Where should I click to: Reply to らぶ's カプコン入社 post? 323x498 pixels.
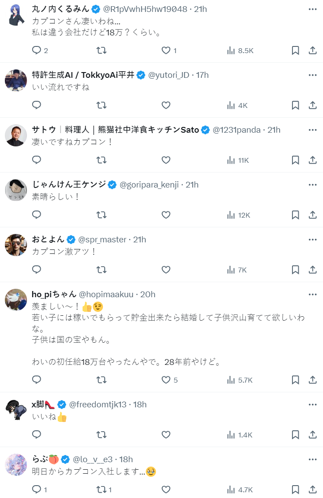(37, 490)
